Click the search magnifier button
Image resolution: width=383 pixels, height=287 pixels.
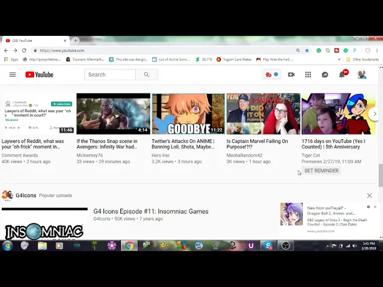click(147, 75)
